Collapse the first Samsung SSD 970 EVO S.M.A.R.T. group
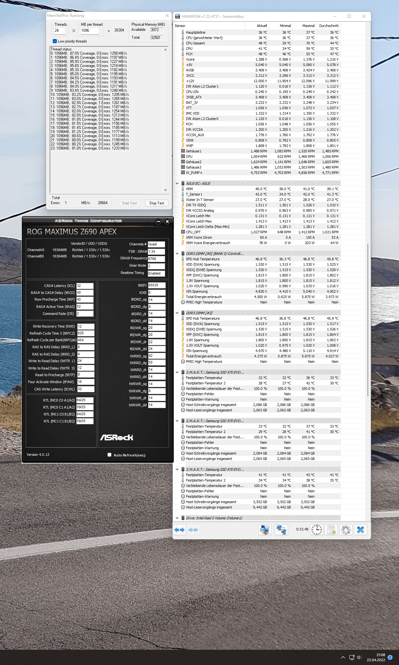 tap(177, 372)
